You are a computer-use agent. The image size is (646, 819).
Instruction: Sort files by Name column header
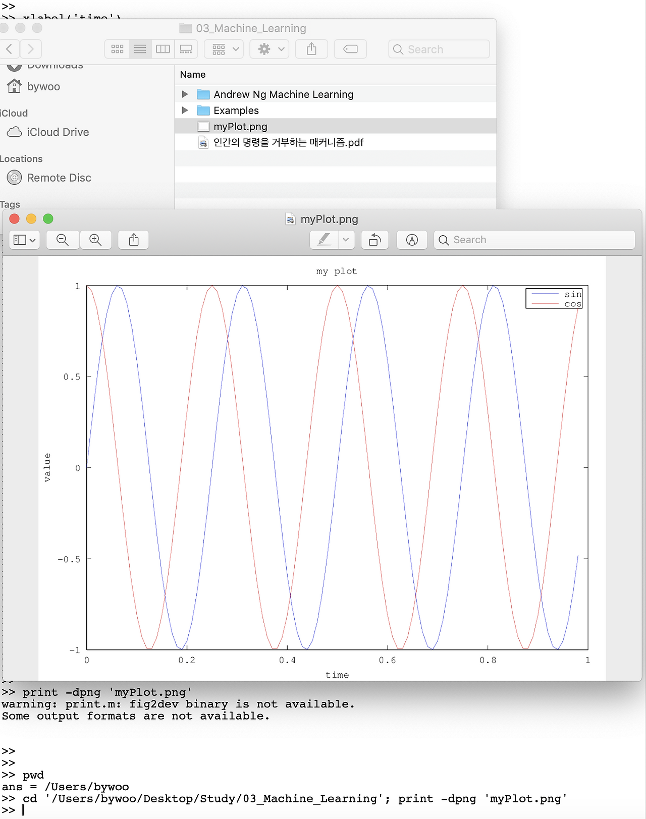tap(193, 75)
